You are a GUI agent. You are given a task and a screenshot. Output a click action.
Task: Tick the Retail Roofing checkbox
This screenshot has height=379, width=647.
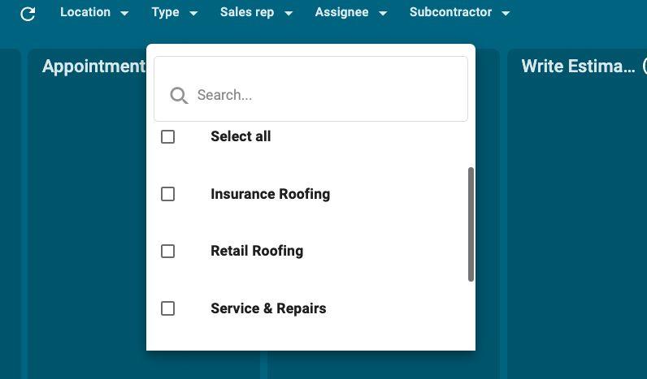tap(168, 252)
